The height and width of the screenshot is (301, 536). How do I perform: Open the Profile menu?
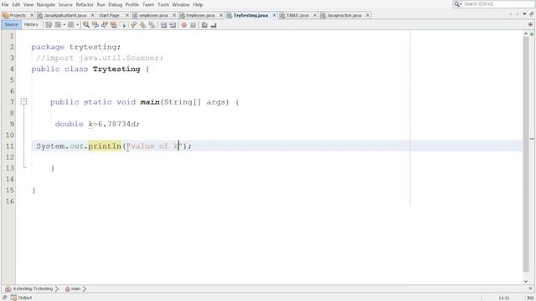pyautogui.click(x=132, y=5)
